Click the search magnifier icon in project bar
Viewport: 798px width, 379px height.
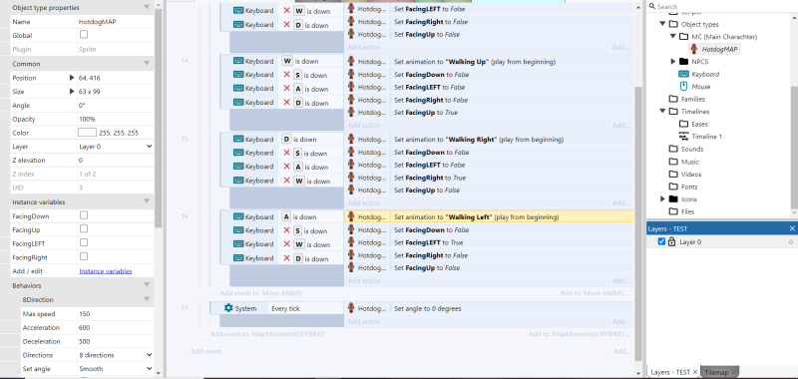pyautogui.click(x=652, y=7)
